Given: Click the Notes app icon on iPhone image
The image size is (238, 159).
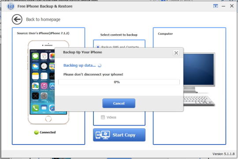Looking at the screenshot, I should coord(35,76).
